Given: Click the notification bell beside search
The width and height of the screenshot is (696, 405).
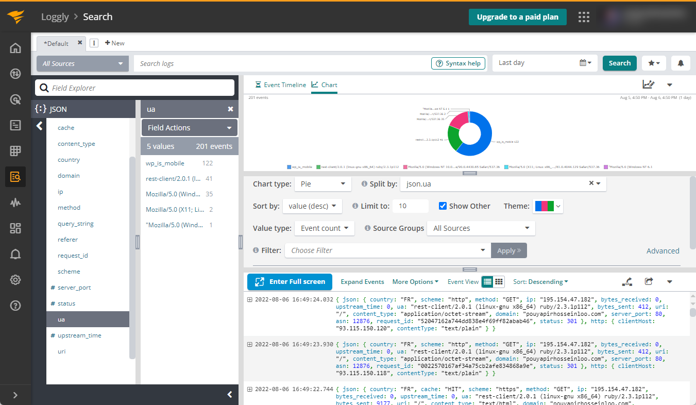Looking at the screenshot, I should [x=681, y=63].
